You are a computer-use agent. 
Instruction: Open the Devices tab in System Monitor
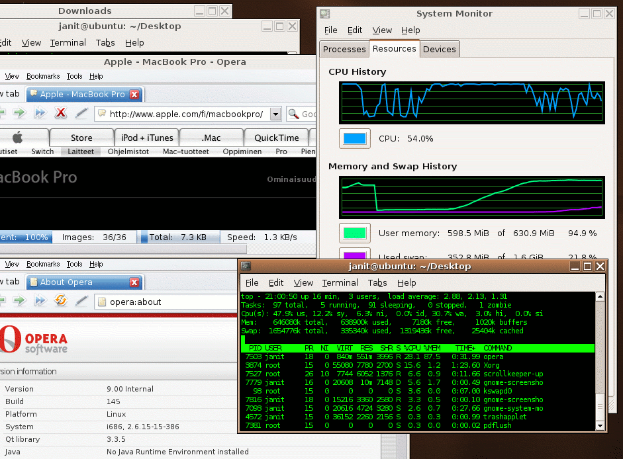[439, 49]
